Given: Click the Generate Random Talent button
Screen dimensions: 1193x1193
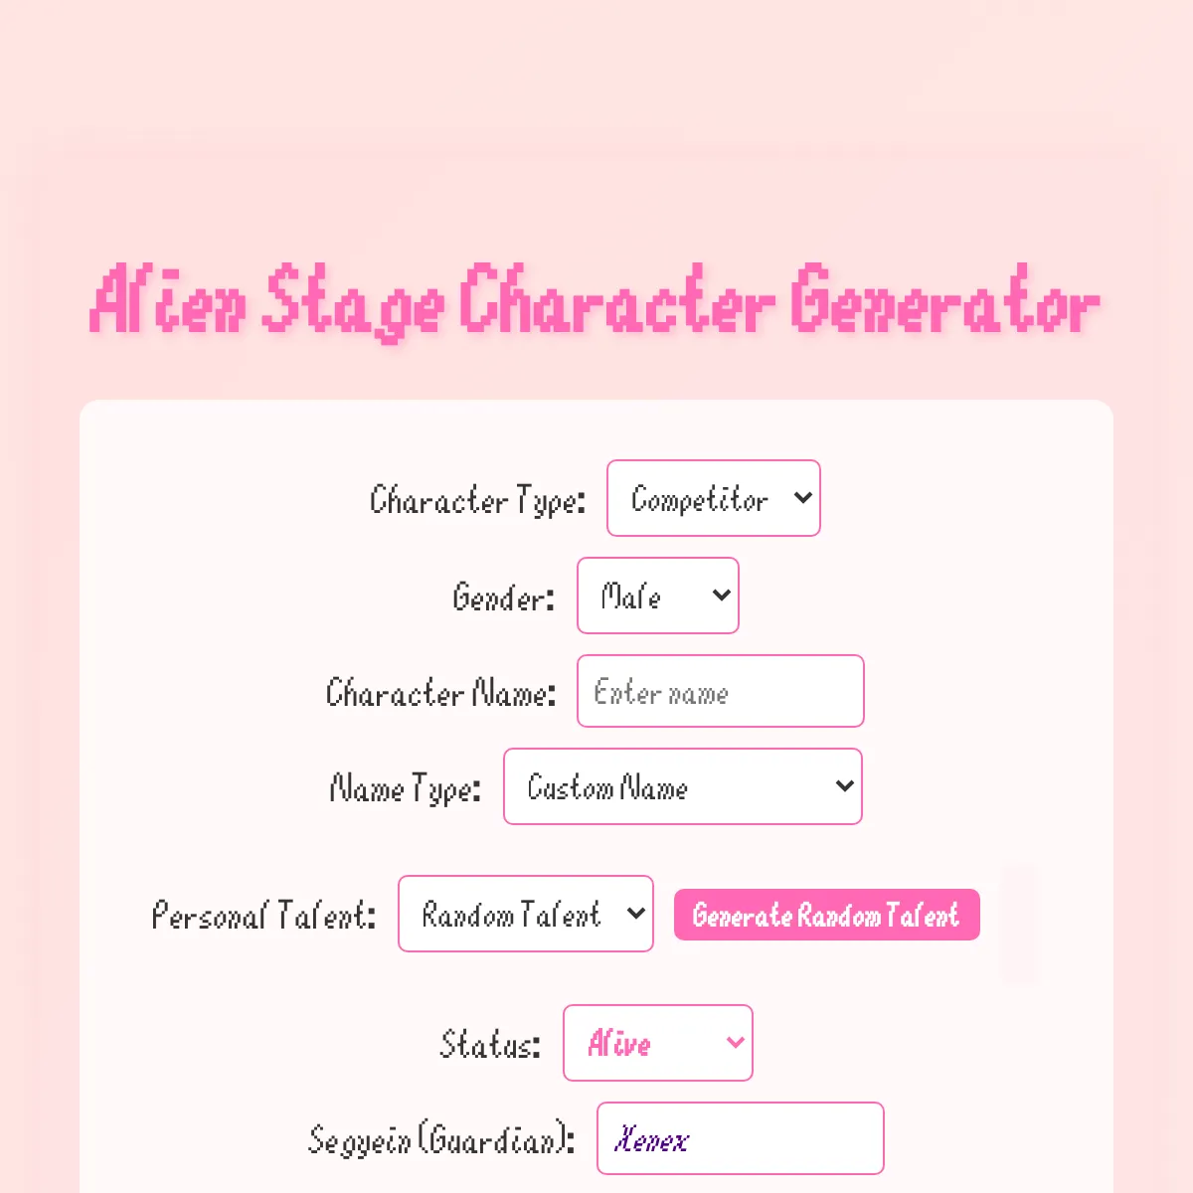Looking at the screenshot, I should (826, 915).
